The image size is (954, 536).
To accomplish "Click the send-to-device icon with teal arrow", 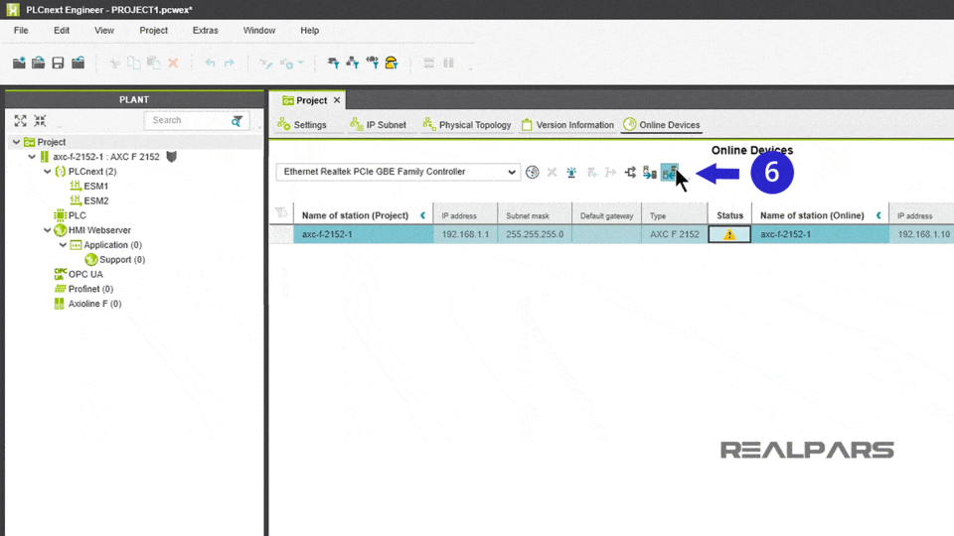I will click(650, 173).
